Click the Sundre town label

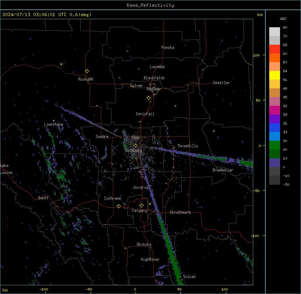(x=102, y=137)
